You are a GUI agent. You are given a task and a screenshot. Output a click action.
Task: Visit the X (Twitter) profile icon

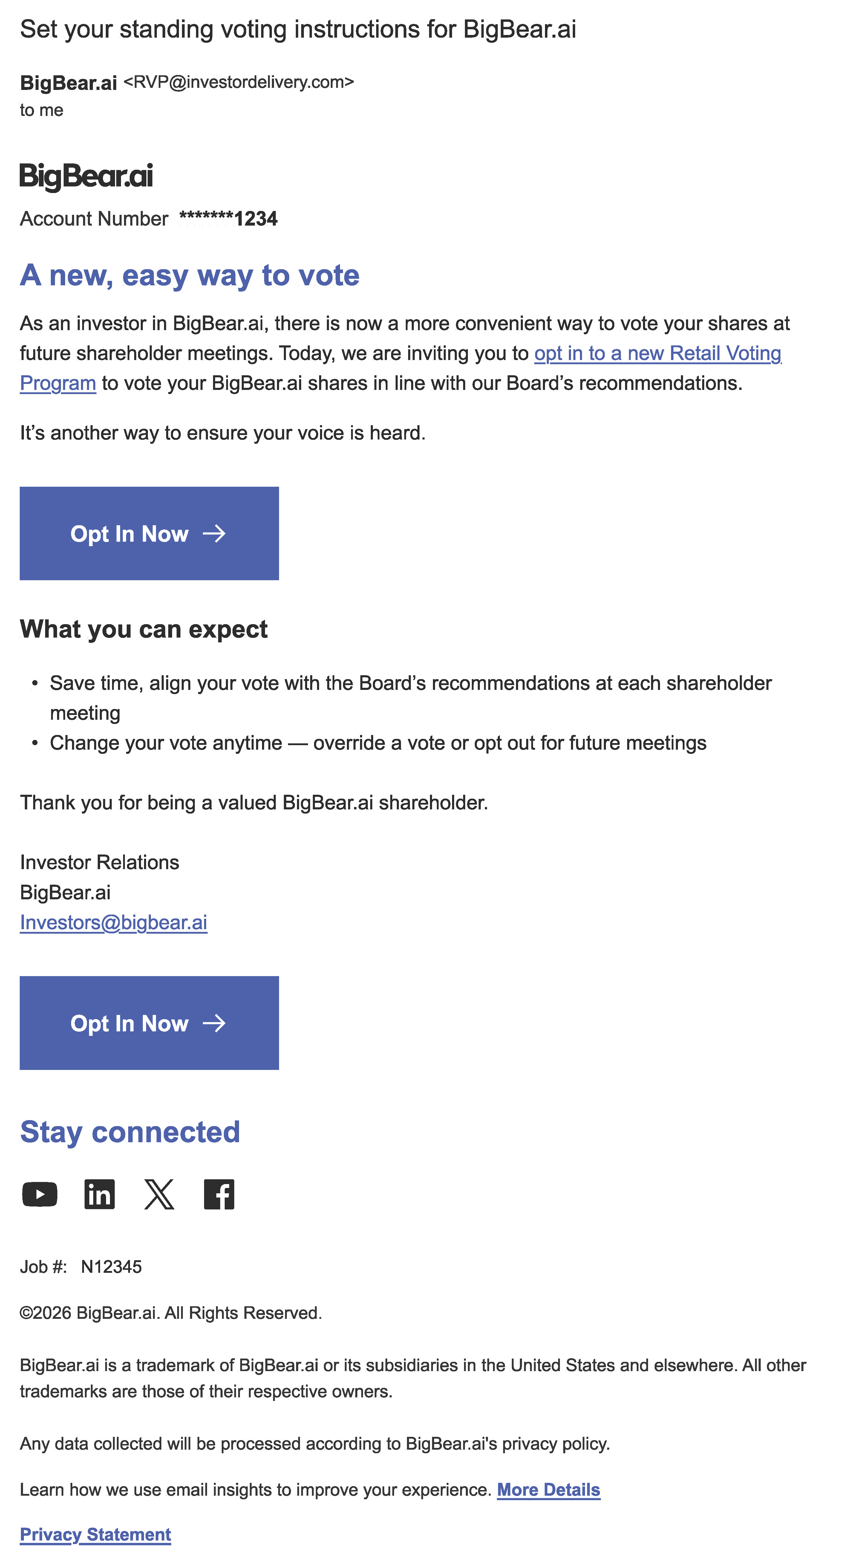(x=159, y=1195)
